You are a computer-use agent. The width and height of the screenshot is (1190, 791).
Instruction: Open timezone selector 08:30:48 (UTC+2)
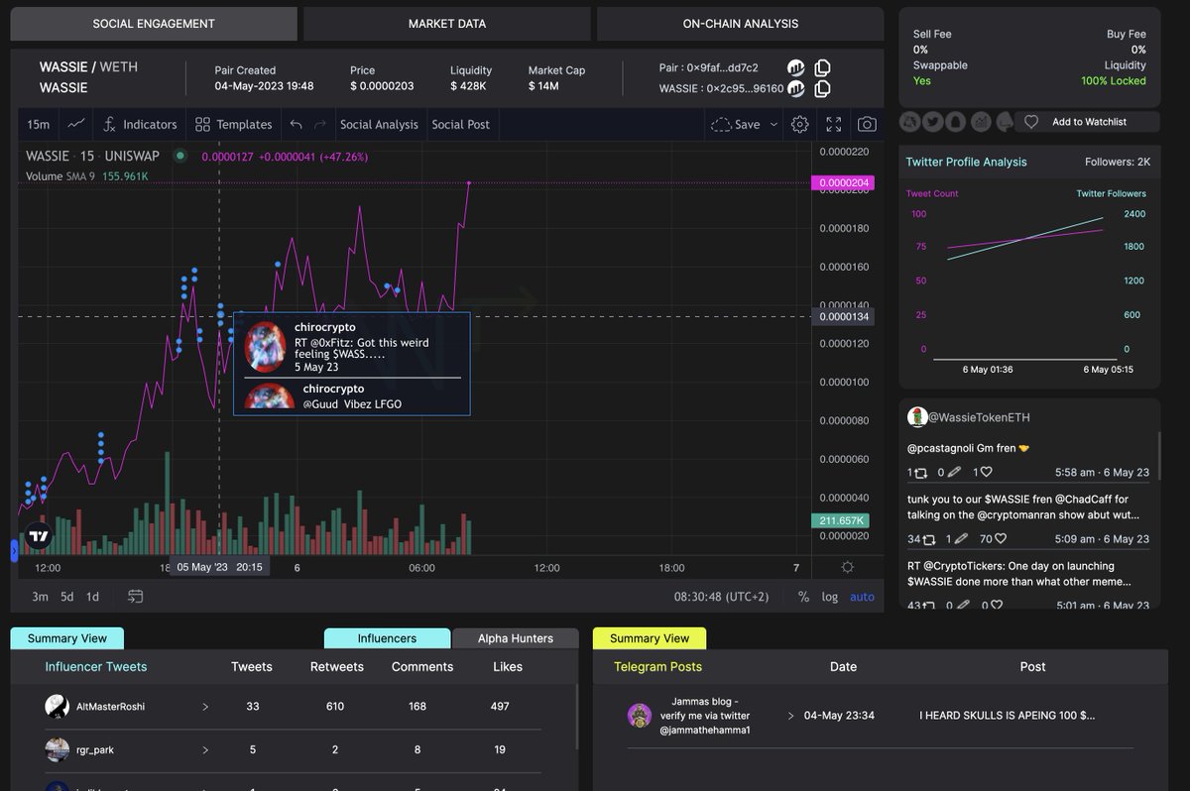(721, 597)
